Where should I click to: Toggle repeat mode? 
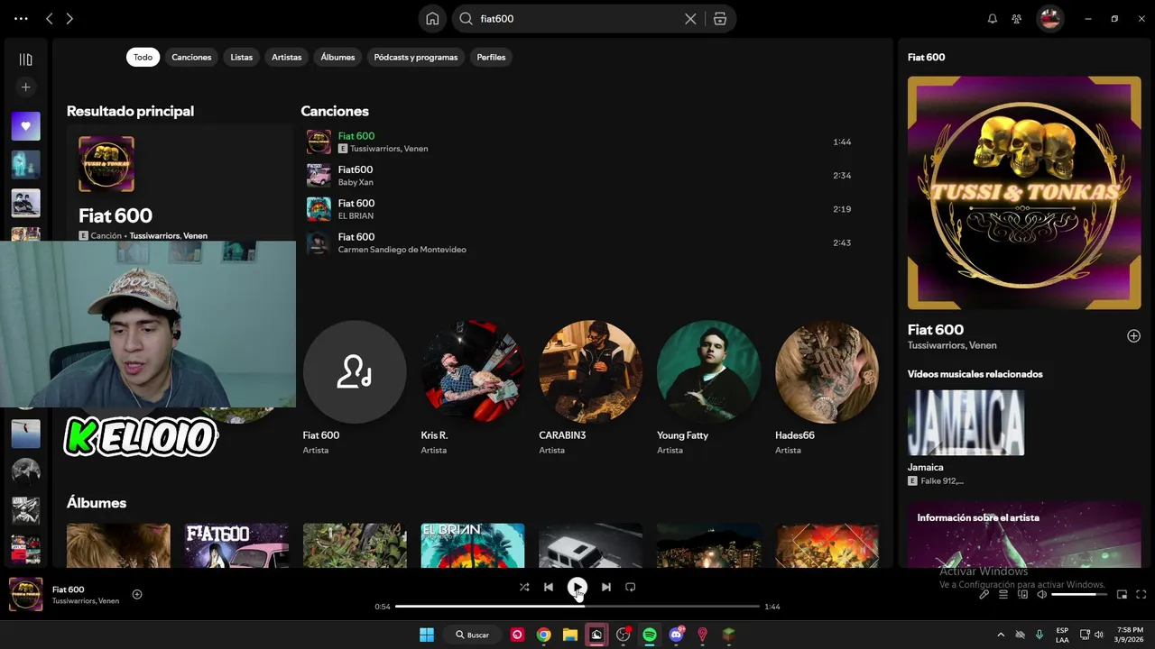coord(631,587)
